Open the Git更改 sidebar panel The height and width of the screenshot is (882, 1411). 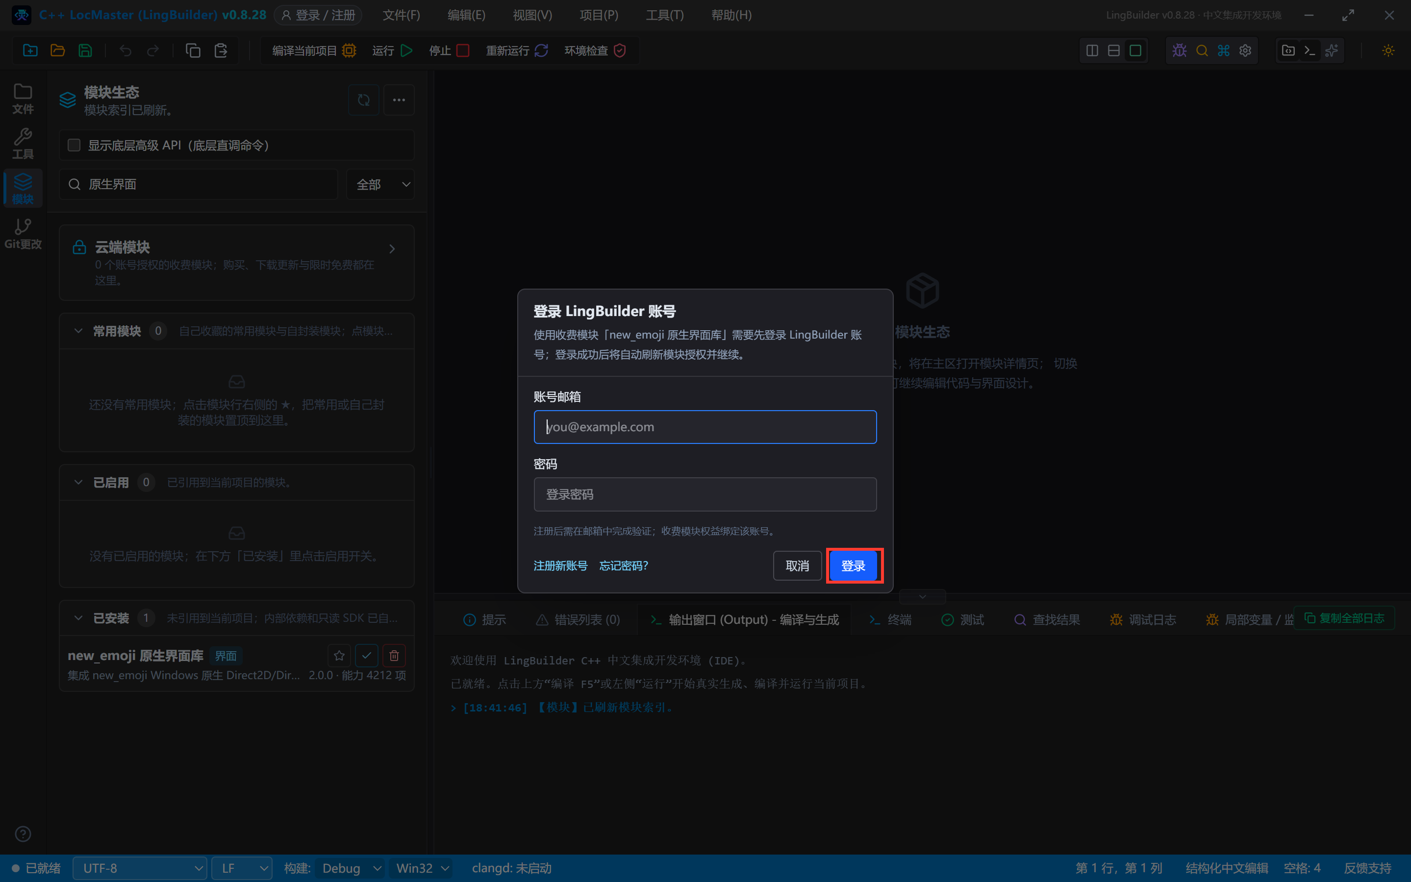click(23, 234)
